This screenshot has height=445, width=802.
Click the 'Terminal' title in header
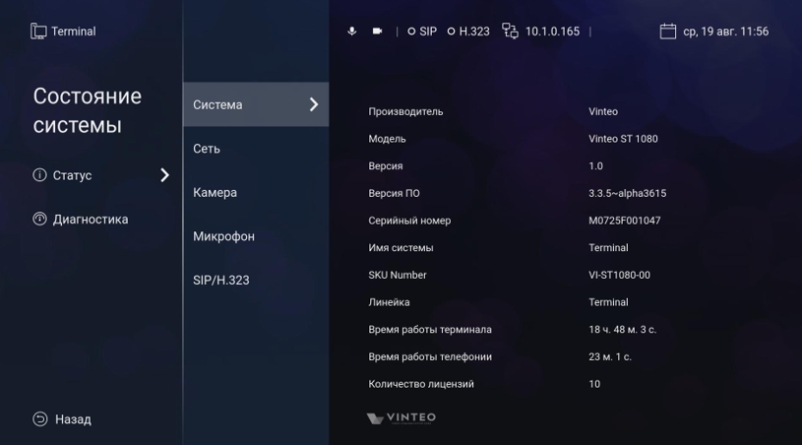[x=74, y=32]
